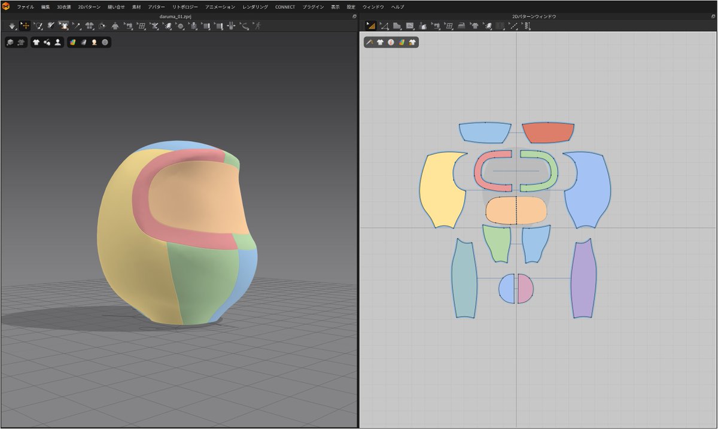Toggle colorful texture surface display in 3D view
The height and width of the screenshot is (429, 718).
(x=72, y=42)
